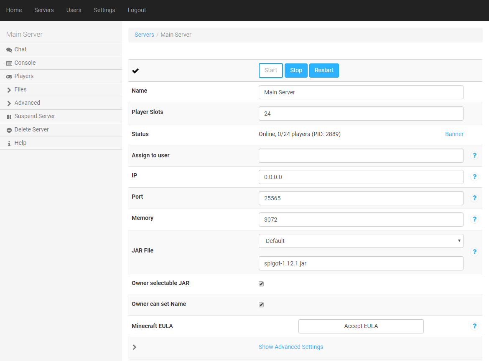Click the Help info icon in sidebar
489x361 pixels.
(x=9, y=143)
